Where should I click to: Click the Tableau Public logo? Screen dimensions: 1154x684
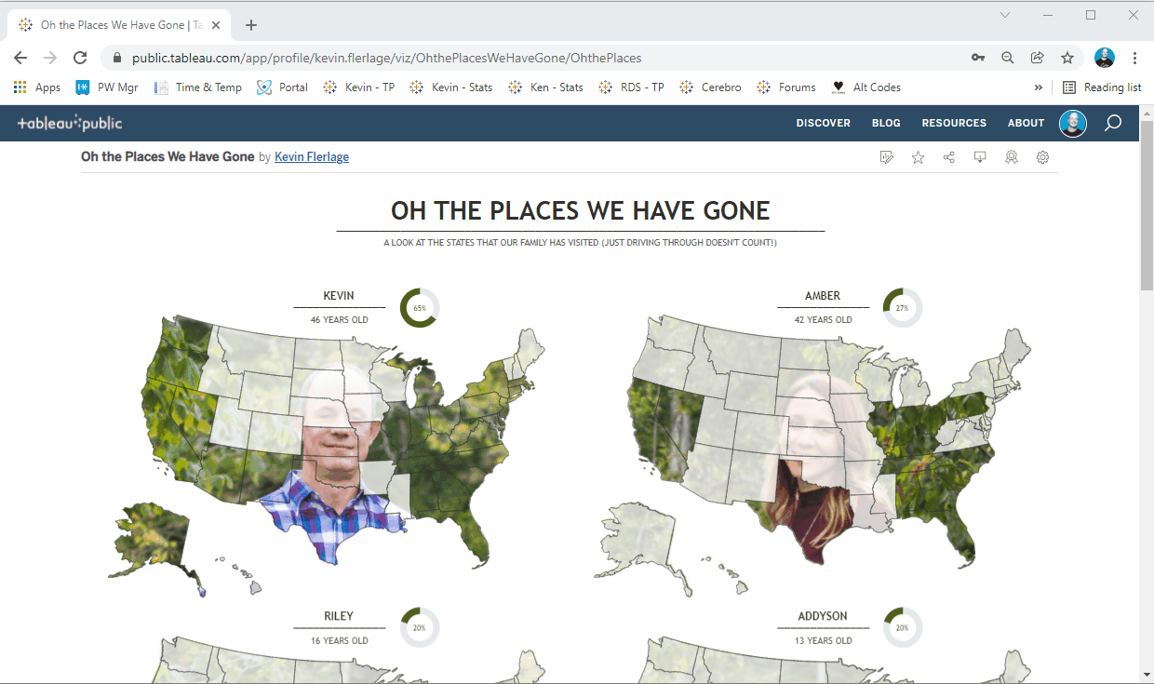[x=70, y=123]
